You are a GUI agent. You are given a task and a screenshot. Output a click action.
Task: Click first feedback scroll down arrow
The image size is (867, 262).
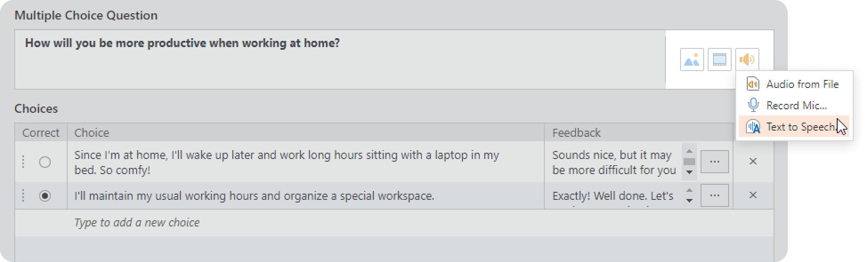coord(689,172)
